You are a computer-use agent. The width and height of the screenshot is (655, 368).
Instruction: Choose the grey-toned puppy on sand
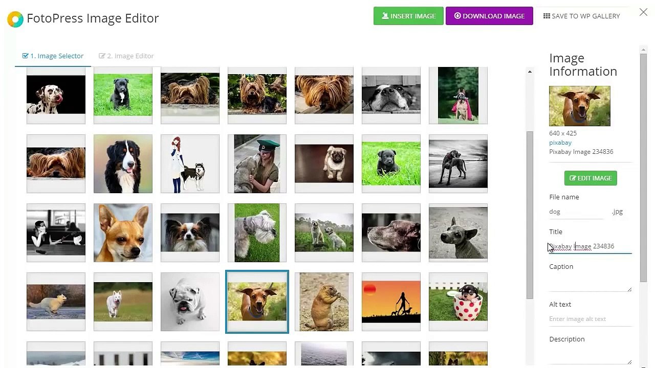pyautogui.click(x=458, y=233)
